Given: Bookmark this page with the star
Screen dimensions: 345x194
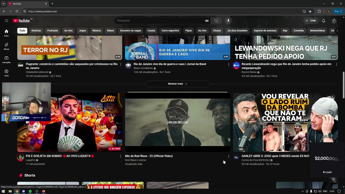Looking at the screenshot, I should (x=310, y=11).
